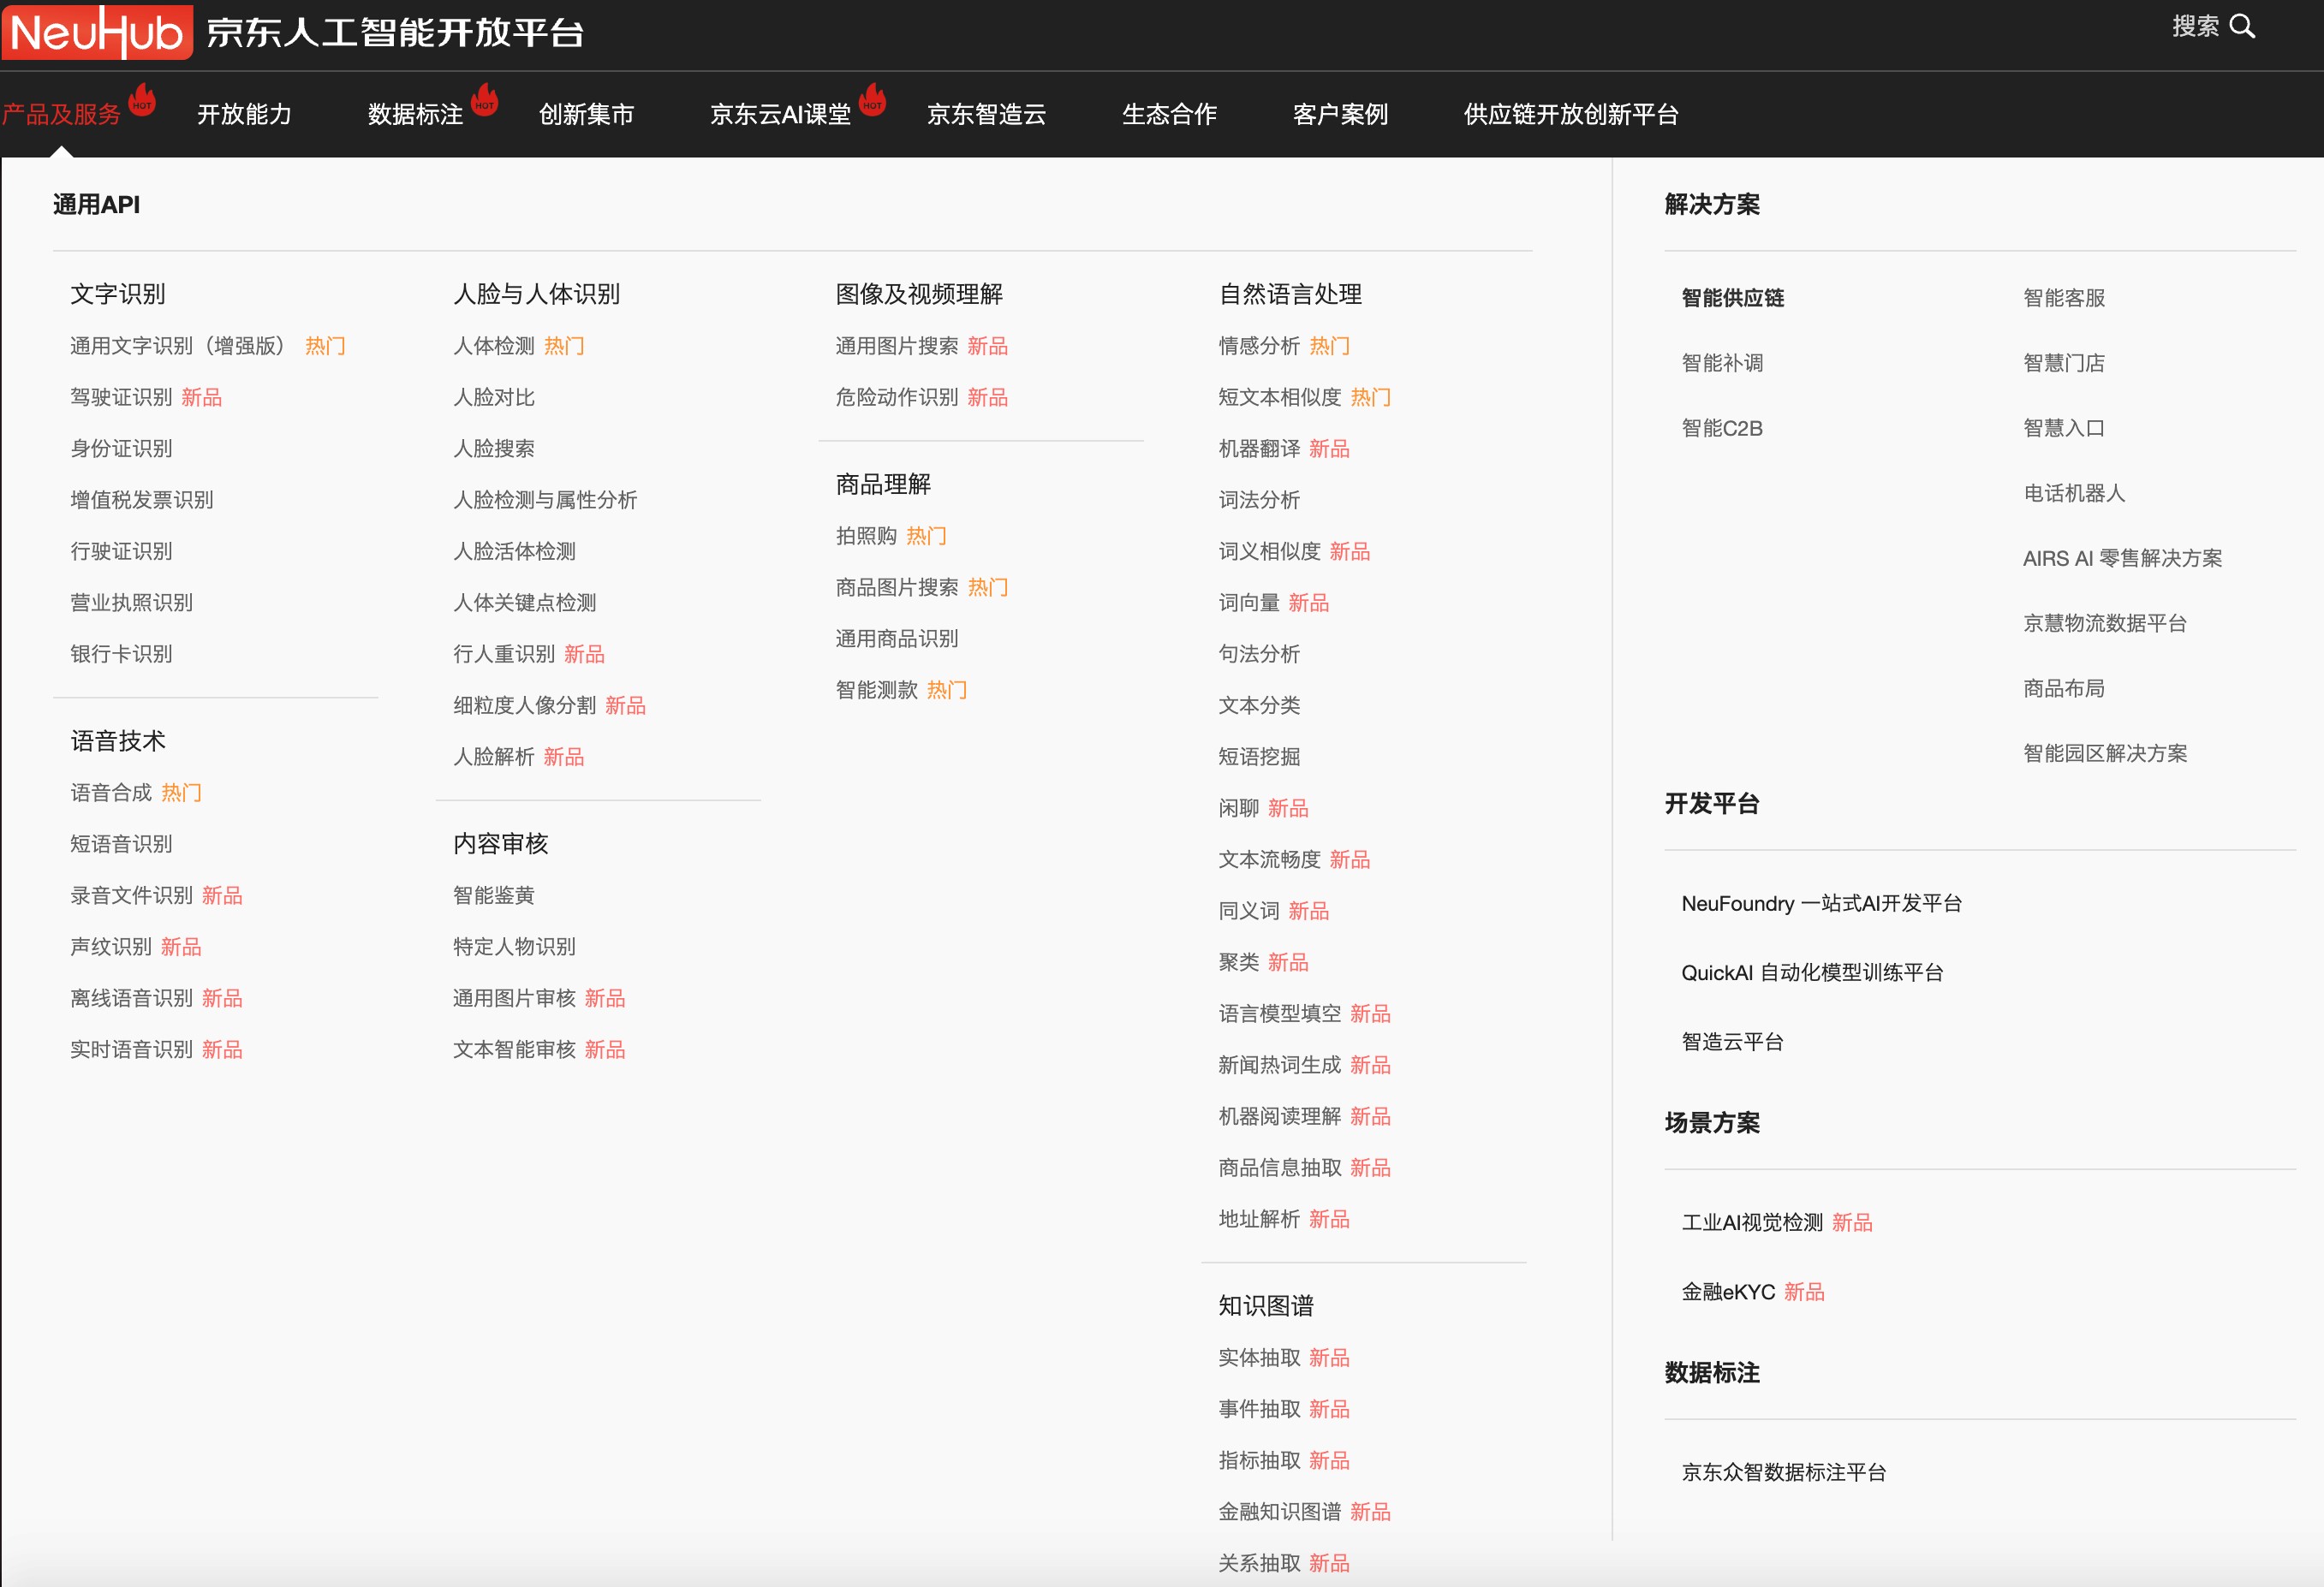Open 短文本相似度 link
The height and width of the screenshot is (1587, 2324).
[1280, 398]
